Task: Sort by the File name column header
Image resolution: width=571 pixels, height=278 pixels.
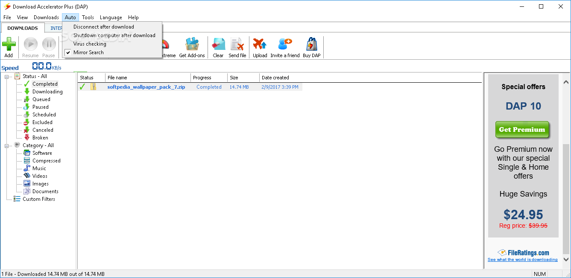Action: tap(148, 78)
